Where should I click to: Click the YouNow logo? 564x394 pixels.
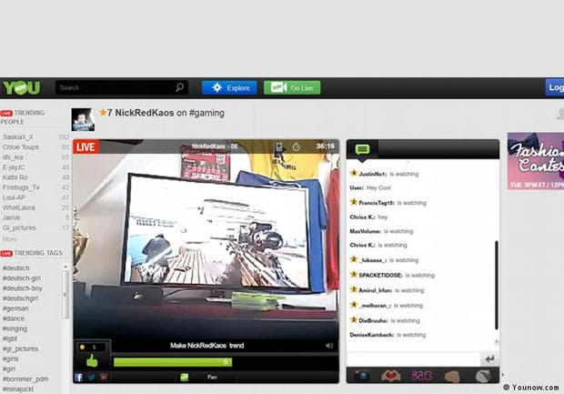tap(22, 87)
